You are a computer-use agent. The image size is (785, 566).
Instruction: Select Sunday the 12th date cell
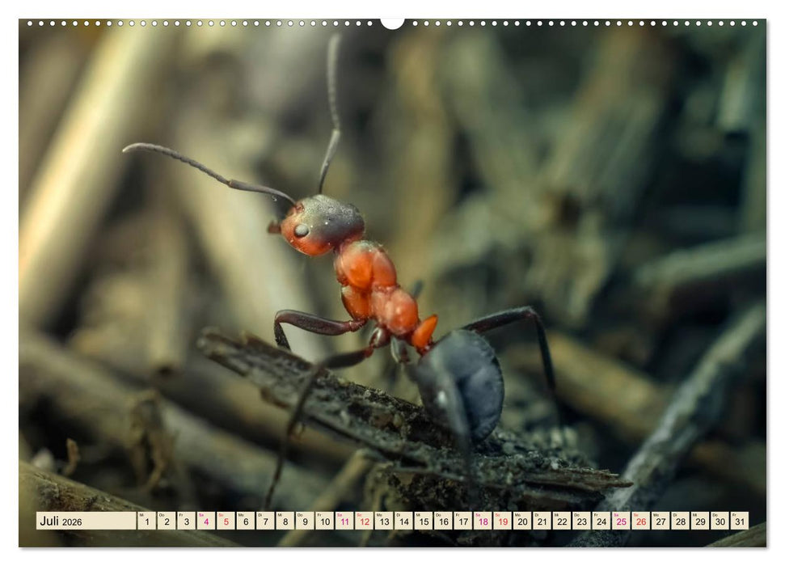(364, 521)
